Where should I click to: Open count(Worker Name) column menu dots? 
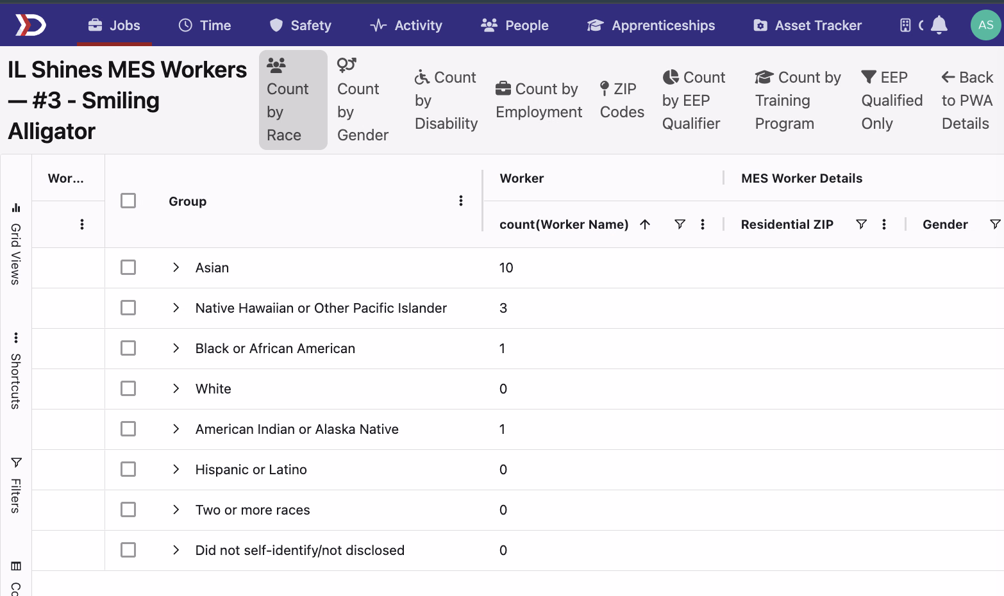703,224
